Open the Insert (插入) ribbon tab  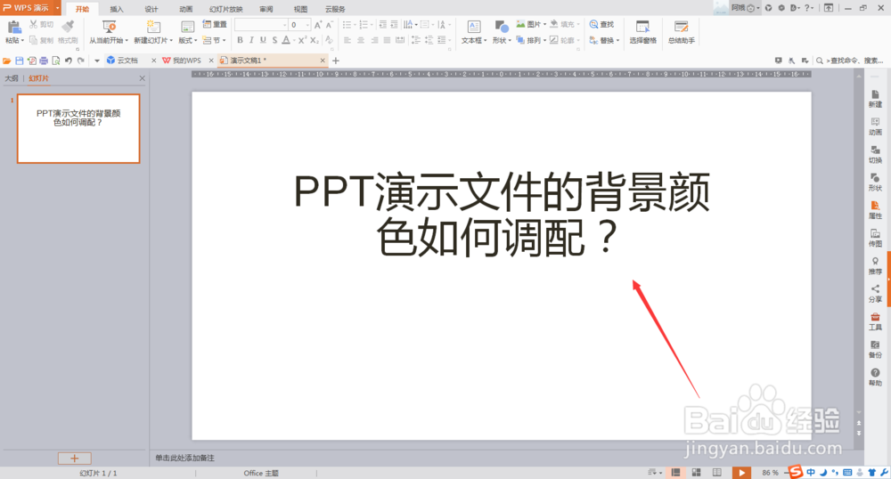point(117,9)
